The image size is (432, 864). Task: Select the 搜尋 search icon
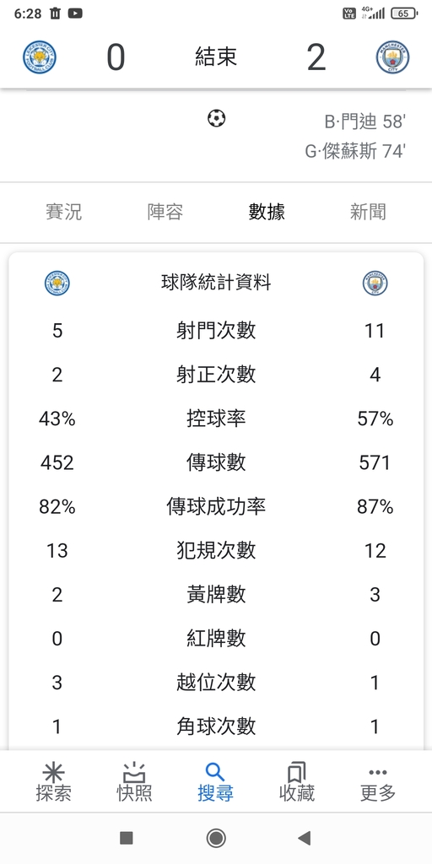click(x=215, y=773)
